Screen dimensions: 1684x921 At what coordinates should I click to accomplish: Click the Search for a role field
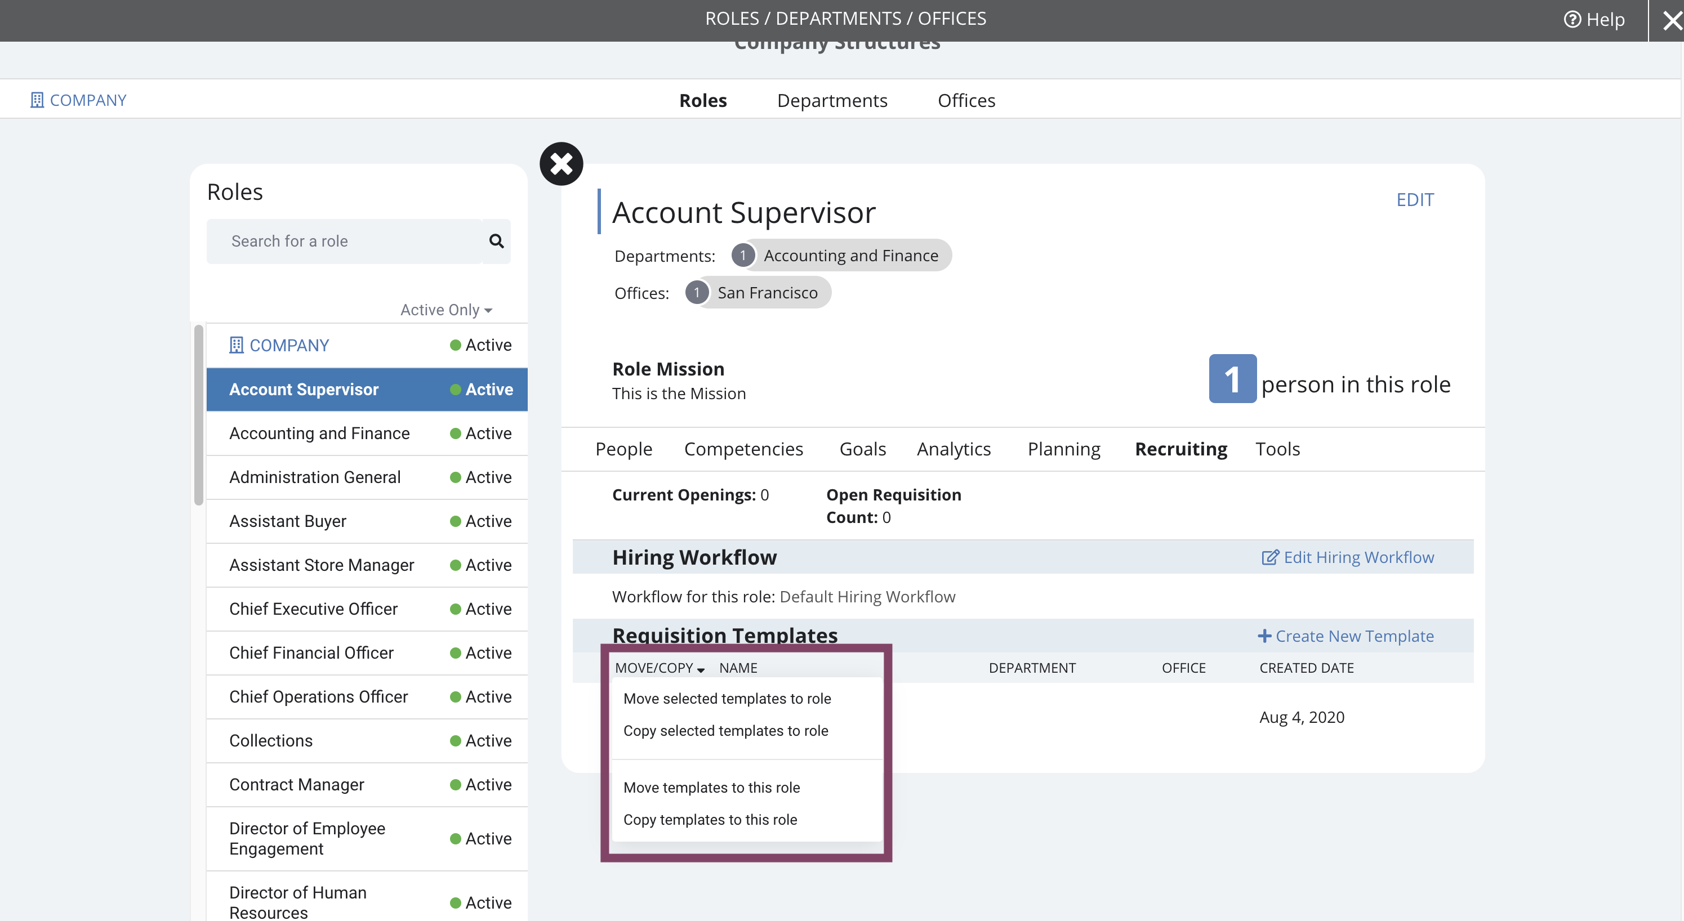pos(344,241)
